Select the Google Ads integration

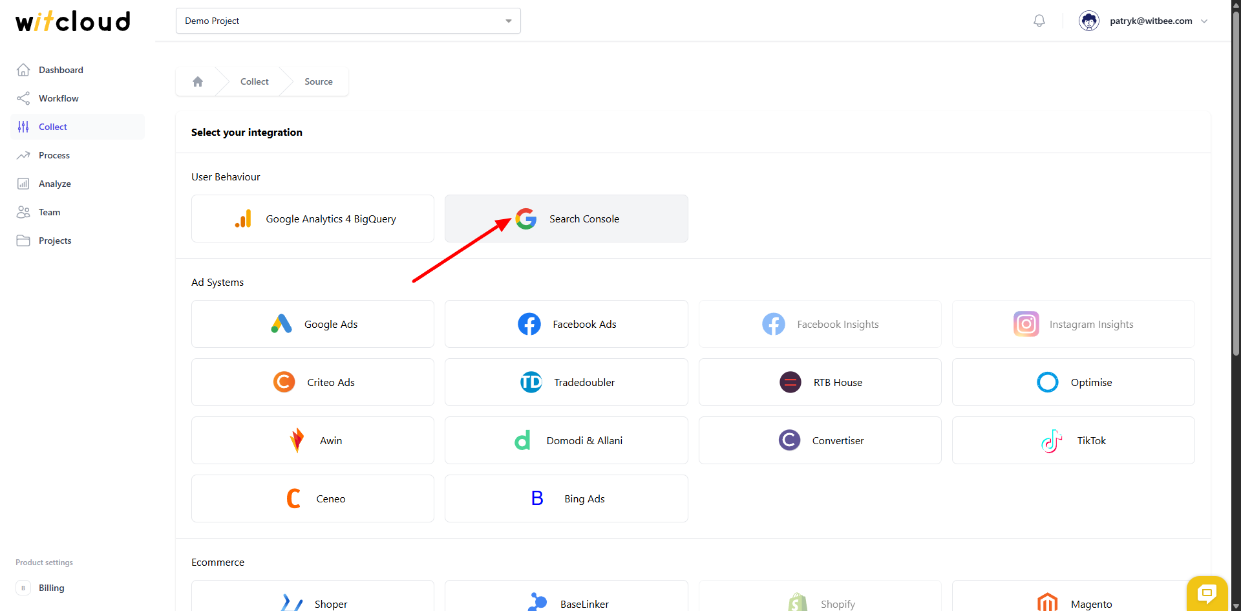click(313, 324)
